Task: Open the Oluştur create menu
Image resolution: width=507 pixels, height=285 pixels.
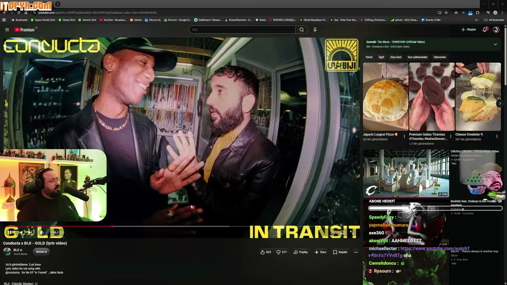Action: coord(469,30)
